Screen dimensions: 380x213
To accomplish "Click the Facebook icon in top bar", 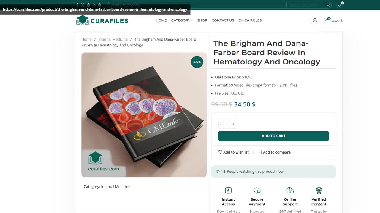I will (x=77, y=5).
